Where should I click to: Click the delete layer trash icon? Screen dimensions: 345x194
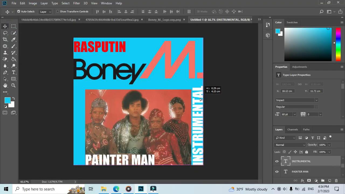click(336, 181)
